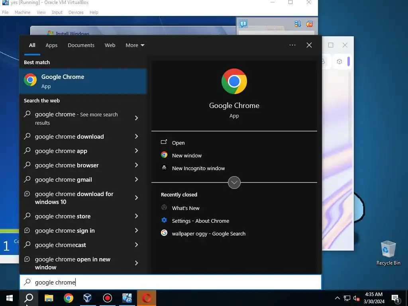Click the taskbar Search magnifier icon
This screenshot has width=408, height=306.
click(29, 298)
